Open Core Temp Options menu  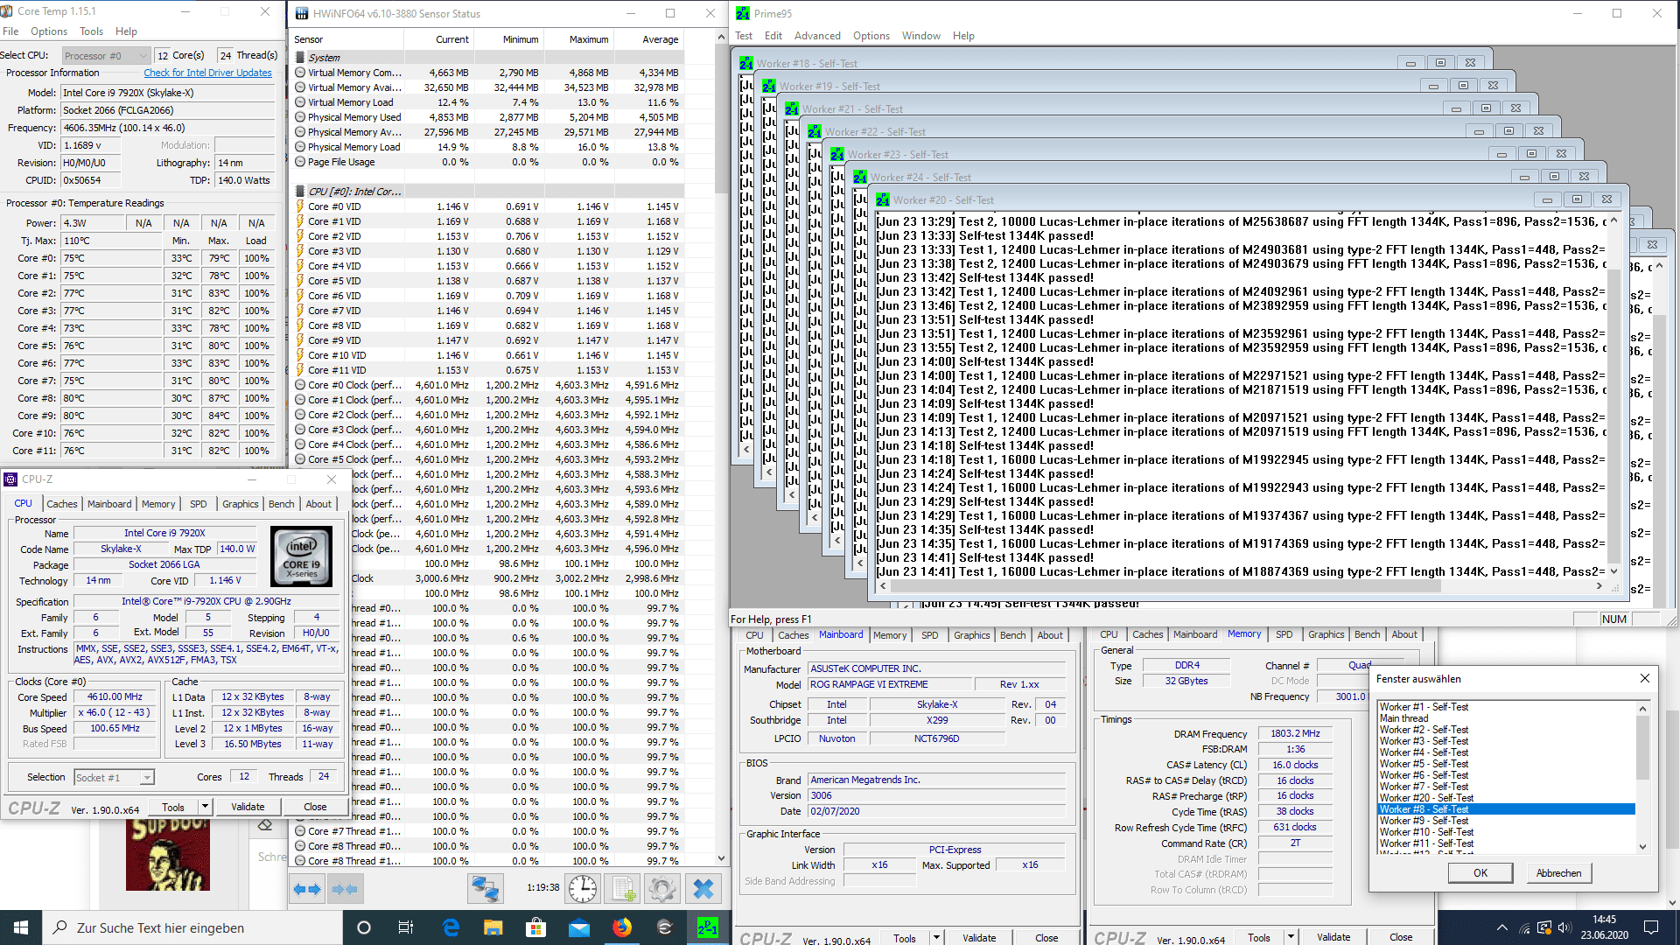(49, 31)
